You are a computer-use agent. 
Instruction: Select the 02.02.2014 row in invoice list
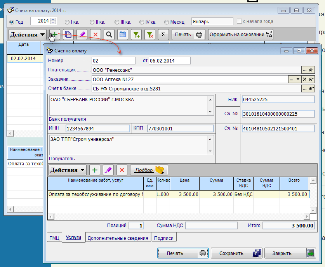click(x=25, y=59)
